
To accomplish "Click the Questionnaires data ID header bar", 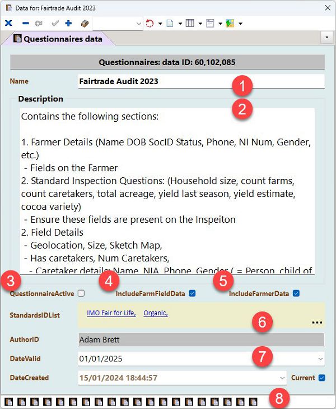I will (x=167, y=62).
